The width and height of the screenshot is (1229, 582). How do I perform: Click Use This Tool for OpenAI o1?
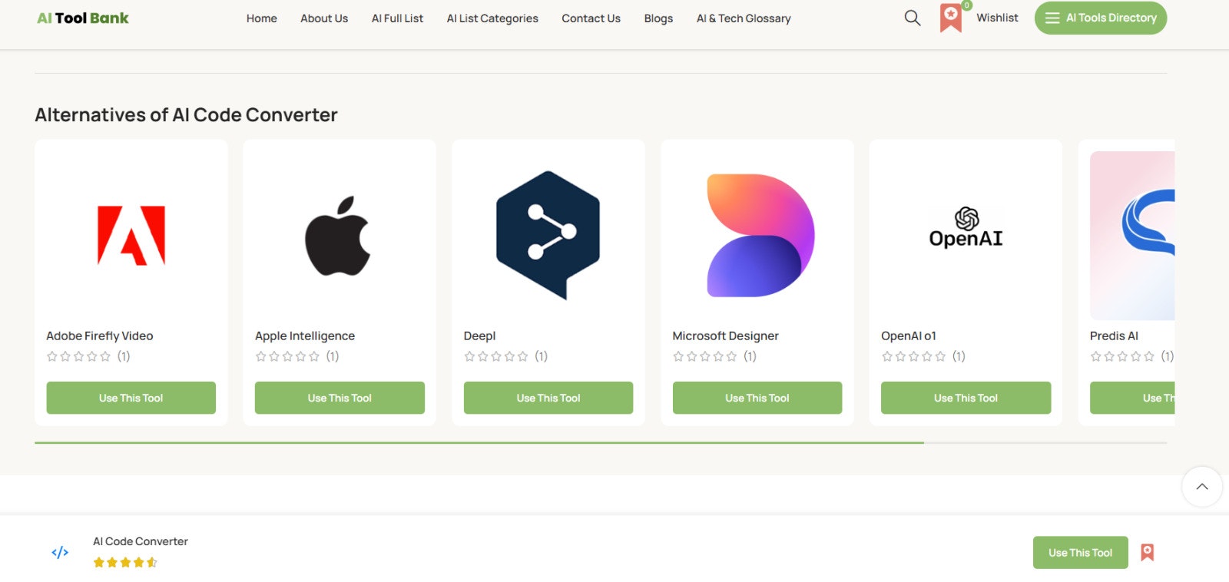966,398
